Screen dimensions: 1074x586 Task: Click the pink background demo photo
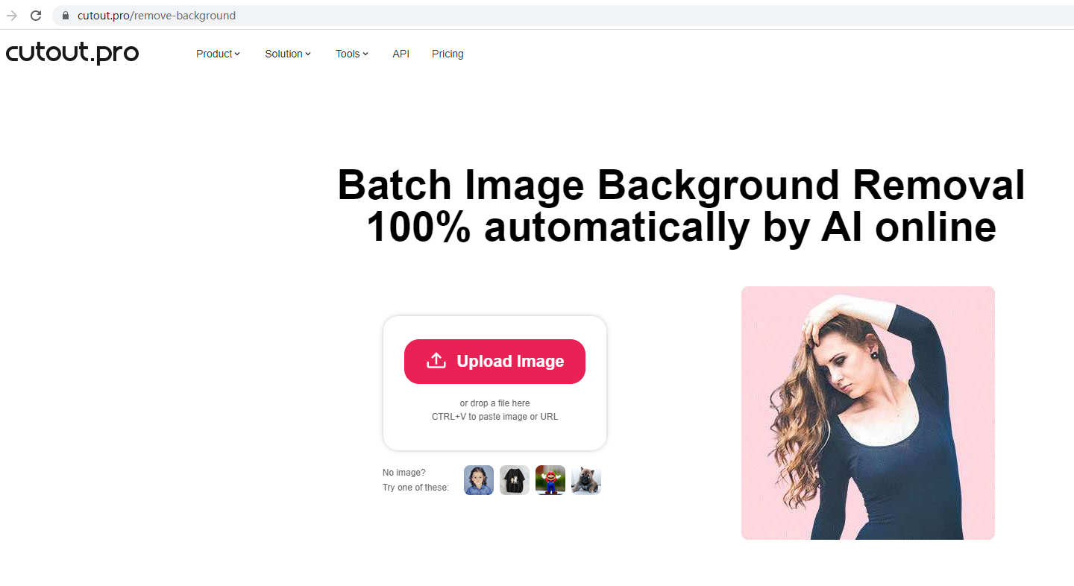tap(867, 413)
